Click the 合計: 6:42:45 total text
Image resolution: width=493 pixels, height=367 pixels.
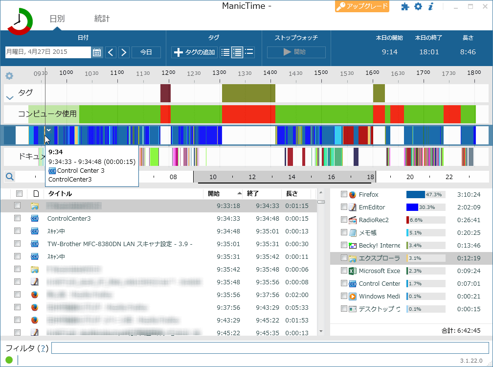click(x=461, y=330)
